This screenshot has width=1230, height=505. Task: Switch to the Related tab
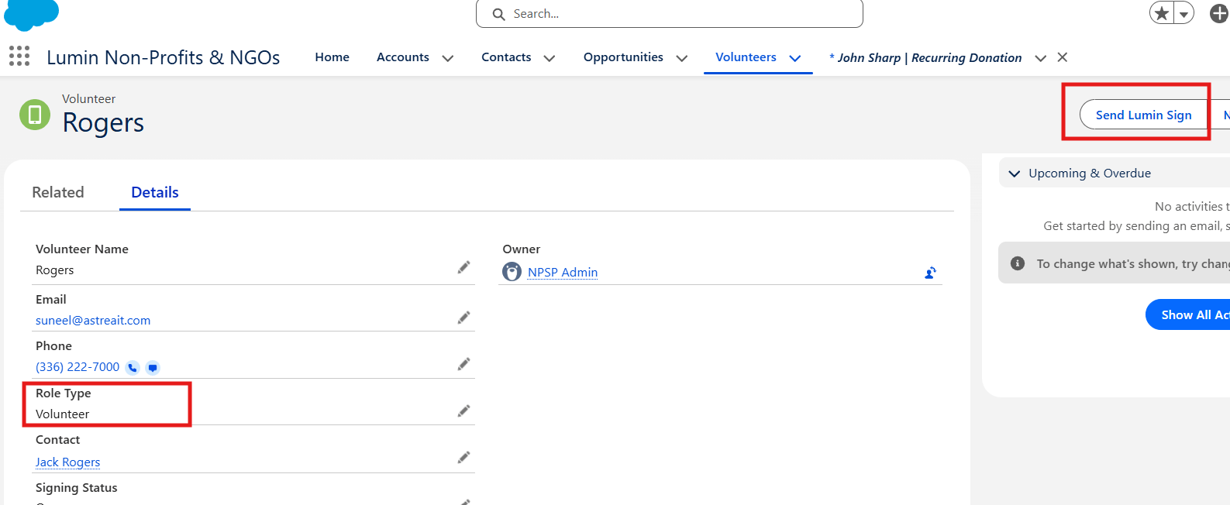(x=58, y=192)
